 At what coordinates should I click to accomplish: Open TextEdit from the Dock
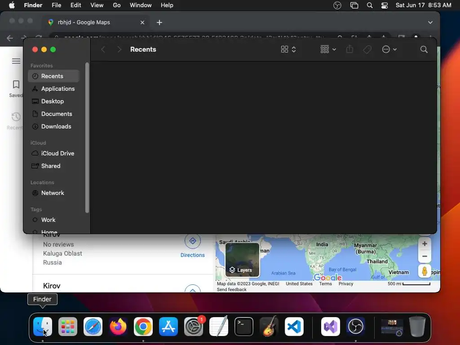click(x=219, y=327)
